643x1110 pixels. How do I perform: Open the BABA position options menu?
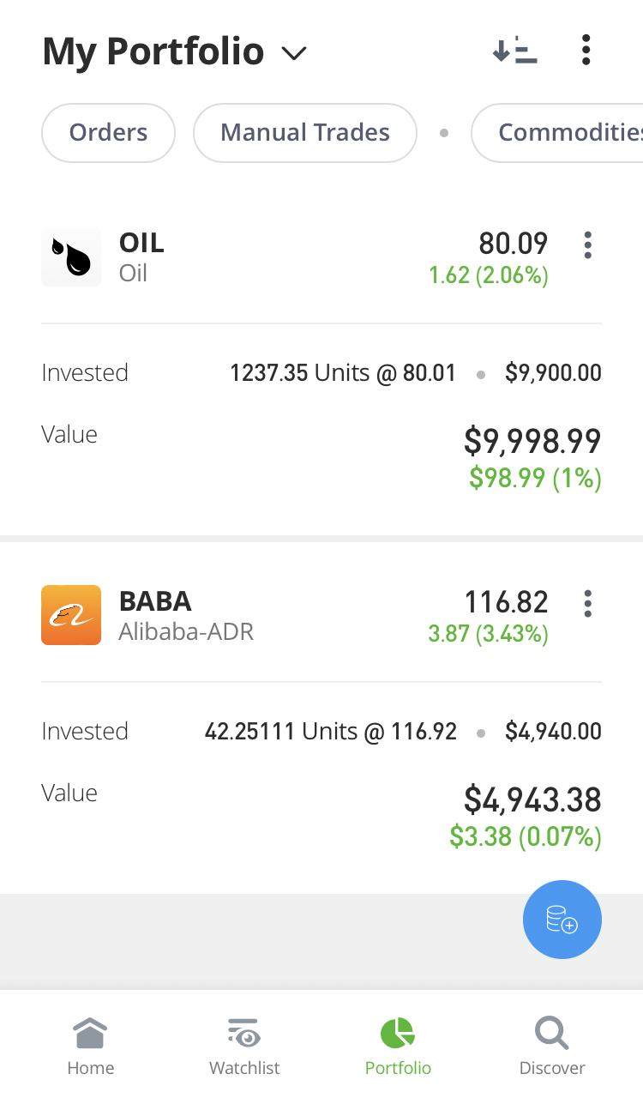587,604
